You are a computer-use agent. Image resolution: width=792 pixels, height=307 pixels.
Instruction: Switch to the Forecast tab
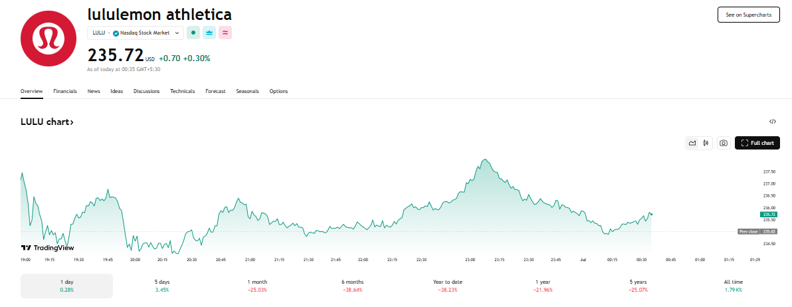pos(216,92)
